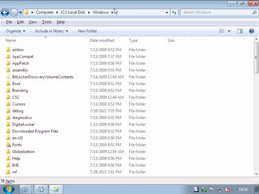Viewport: 259px width, 194px height.
Task: Click the scrollbar up arrow
Action: click(256, 39)
